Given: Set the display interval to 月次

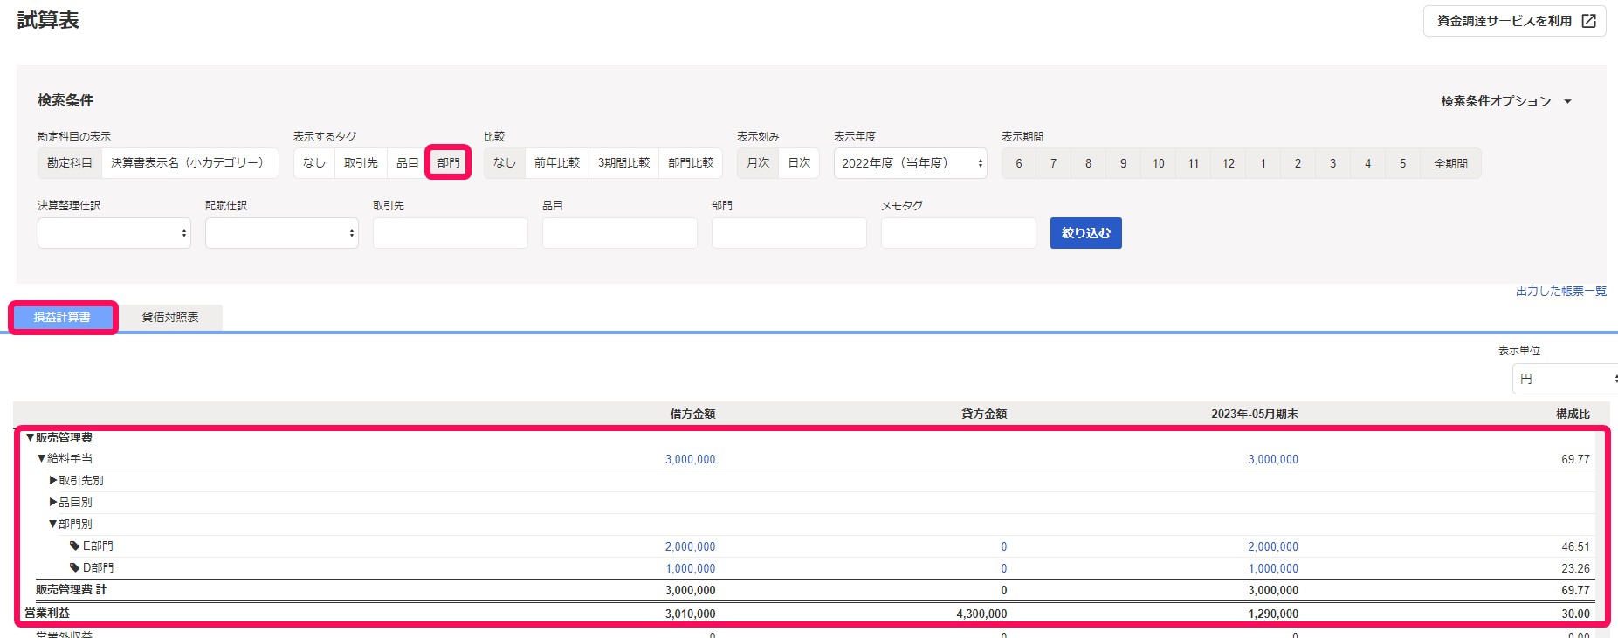Looking at the screenshot, I should 758,163.
